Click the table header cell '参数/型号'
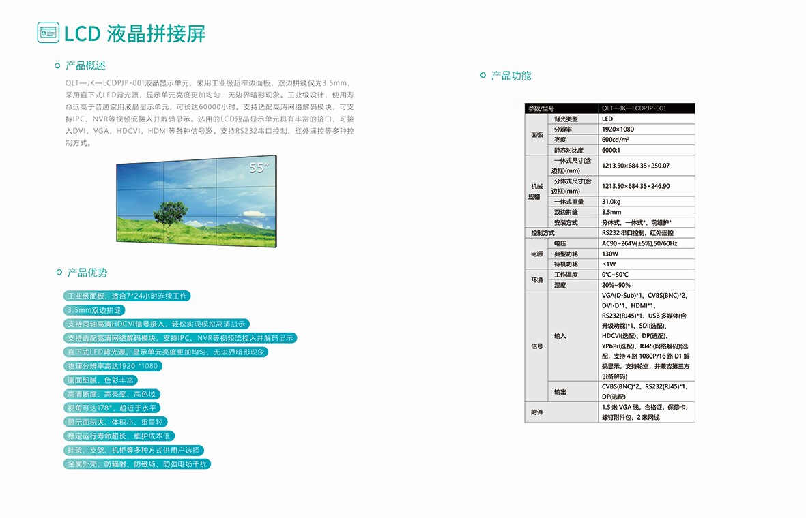The height and width of the screenshot is (518, 806). pos(562,108)
